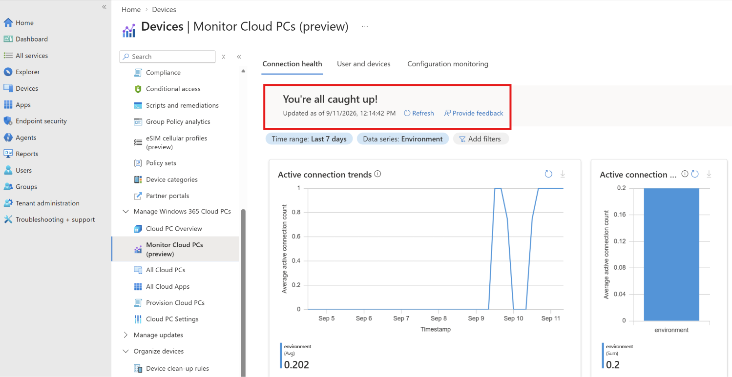The height and width of the screenshot is (377, 732).
Task: Click the Add filters button
Action: coord(481,139)
